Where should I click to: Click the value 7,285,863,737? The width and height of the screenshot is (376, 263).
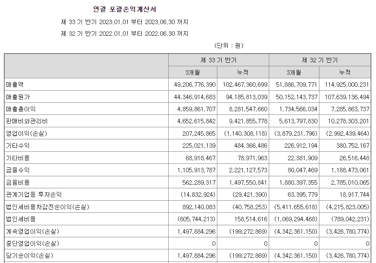(x=350, y=109)
